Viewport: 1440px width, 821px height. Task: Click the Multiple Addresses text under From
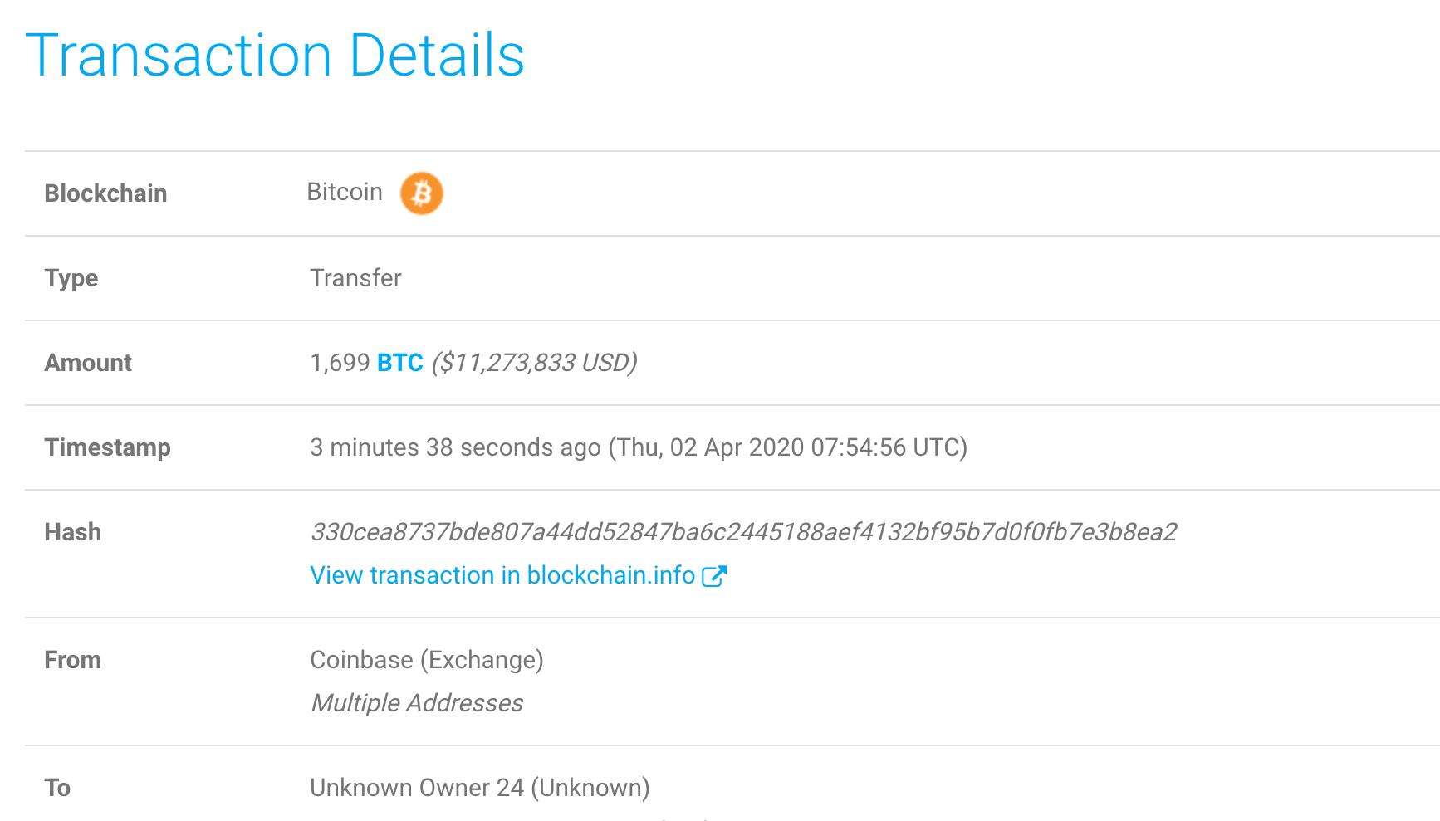click(416, 703)
